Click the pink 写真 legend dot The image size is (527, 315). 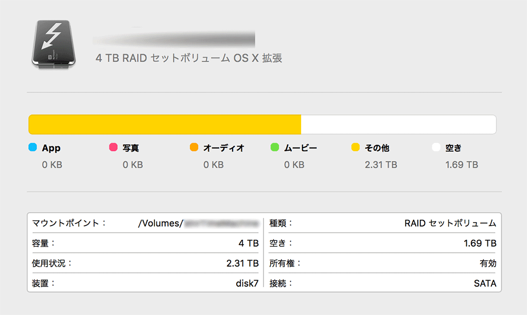click(x=113, y=148)
